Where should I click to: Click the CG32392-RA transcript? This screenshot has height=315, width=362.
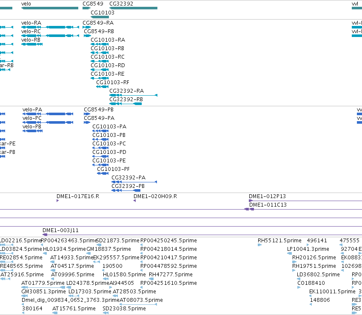click(134, 95)
